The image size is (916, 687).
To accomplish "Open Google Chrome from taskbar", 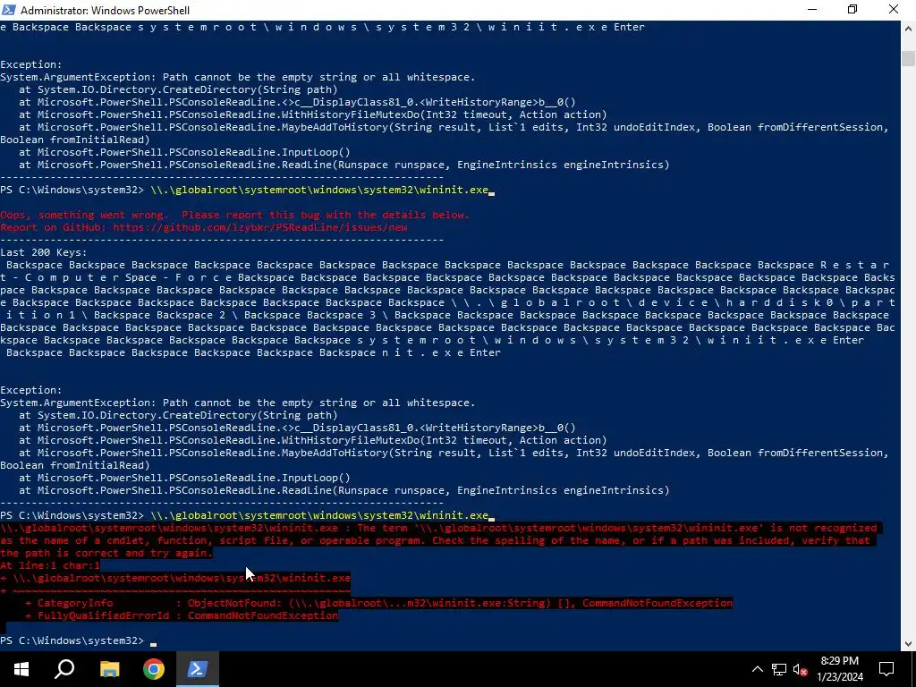I will pyautogui.click(x=154, y=669).
